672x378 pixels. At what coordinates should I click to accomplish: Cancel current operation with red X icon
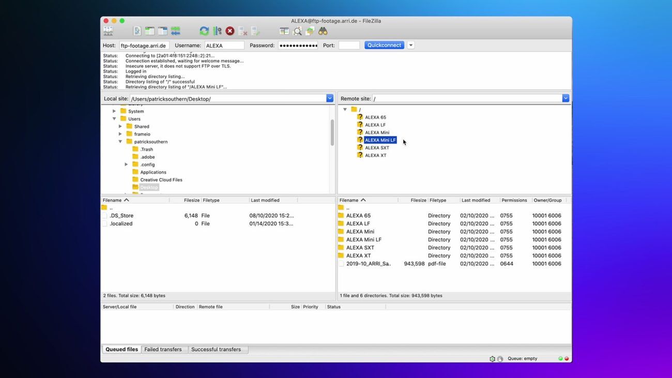(230, 32)
